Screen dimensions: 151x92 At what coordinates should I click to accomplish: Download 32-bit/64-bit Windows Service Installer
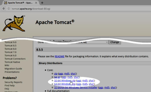click(x=76, y=87)
